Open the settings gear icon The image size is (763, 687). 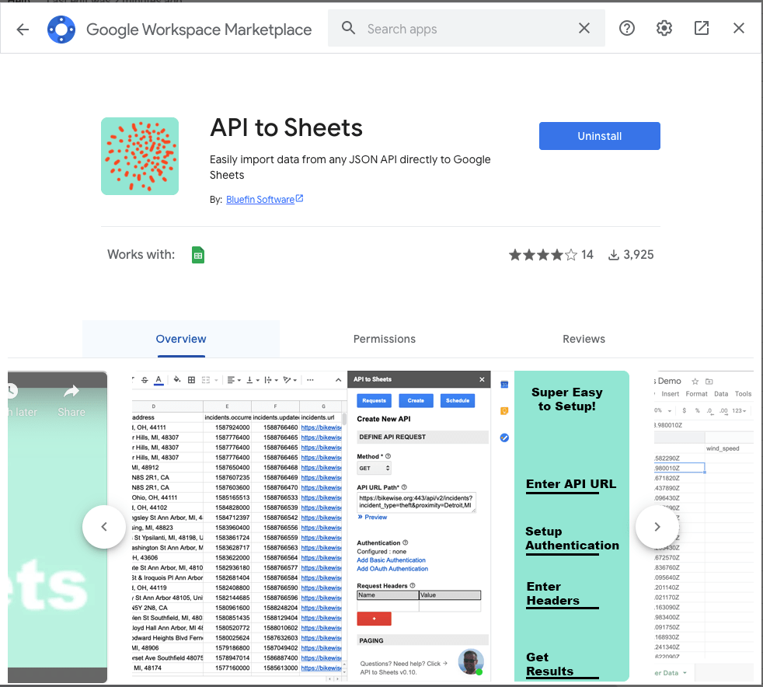point(664,28)
